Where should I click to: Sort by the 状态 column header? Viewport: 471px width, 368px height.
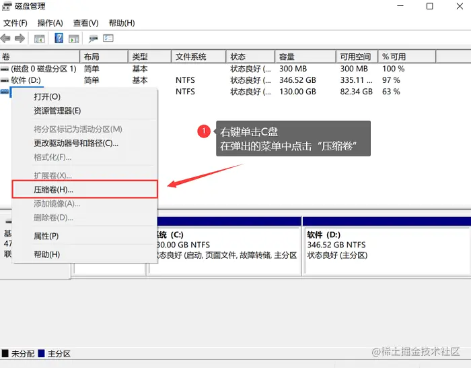click(250, 57)
